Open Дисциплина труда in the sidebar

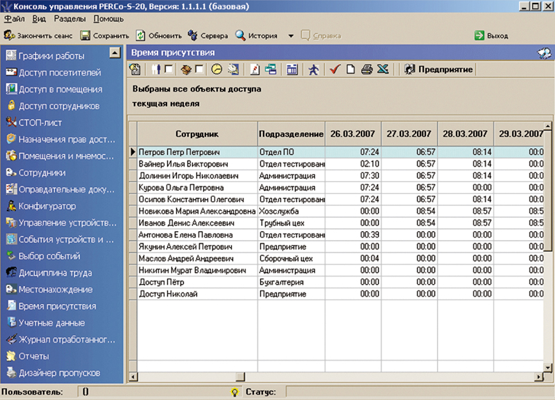click(x=55, y=273)
